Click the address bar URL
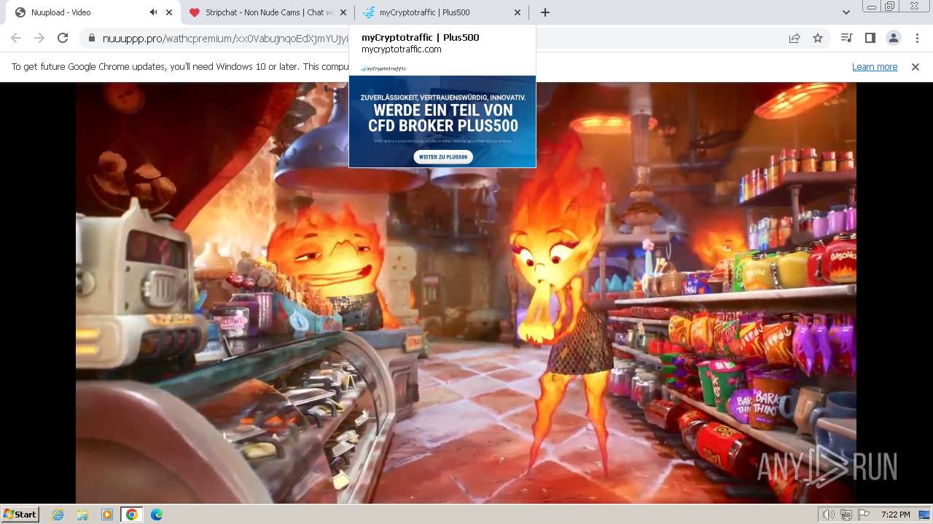This screenshot has height=524, width=933. coord(225,39)
